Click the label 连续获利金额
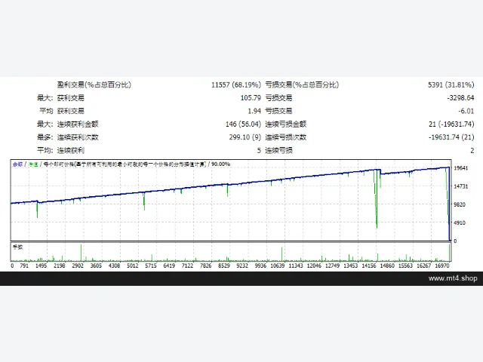The height and width of the screenshot is (362, 483). coord(78,124)
